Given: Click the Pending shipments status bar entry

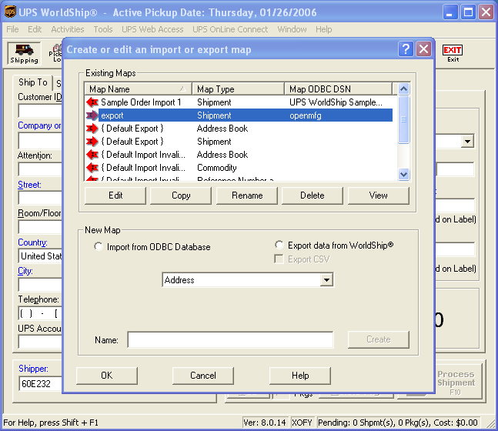Looking at the screenshot, I should [398, 423].
